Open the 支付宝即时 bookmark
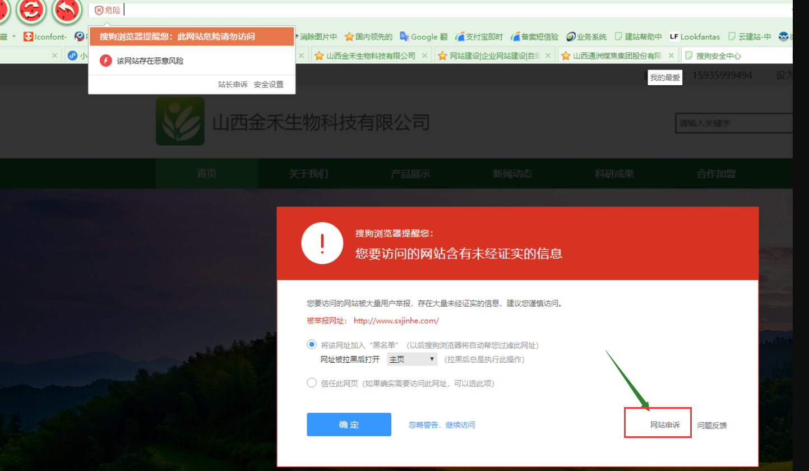809x471 pixels. tap(479, 37)
